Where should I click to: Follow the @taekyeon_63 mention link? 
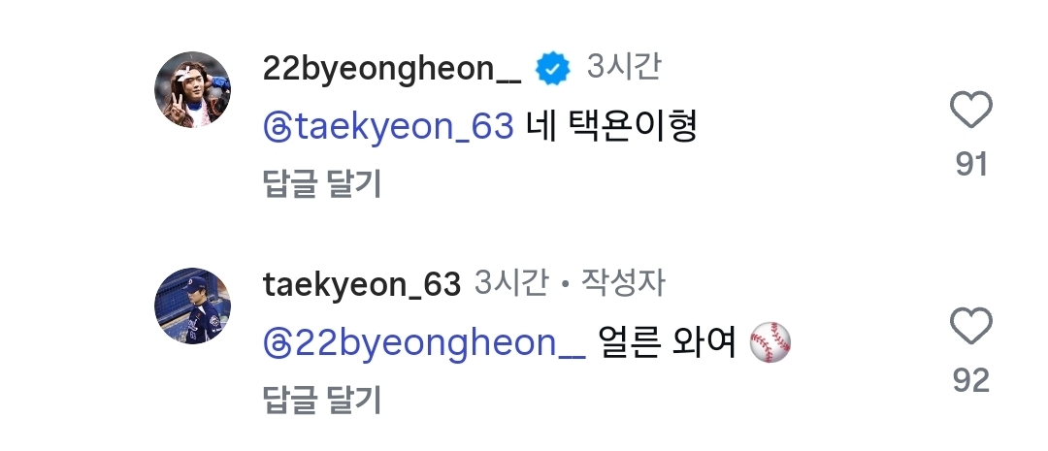pos(388,127)
